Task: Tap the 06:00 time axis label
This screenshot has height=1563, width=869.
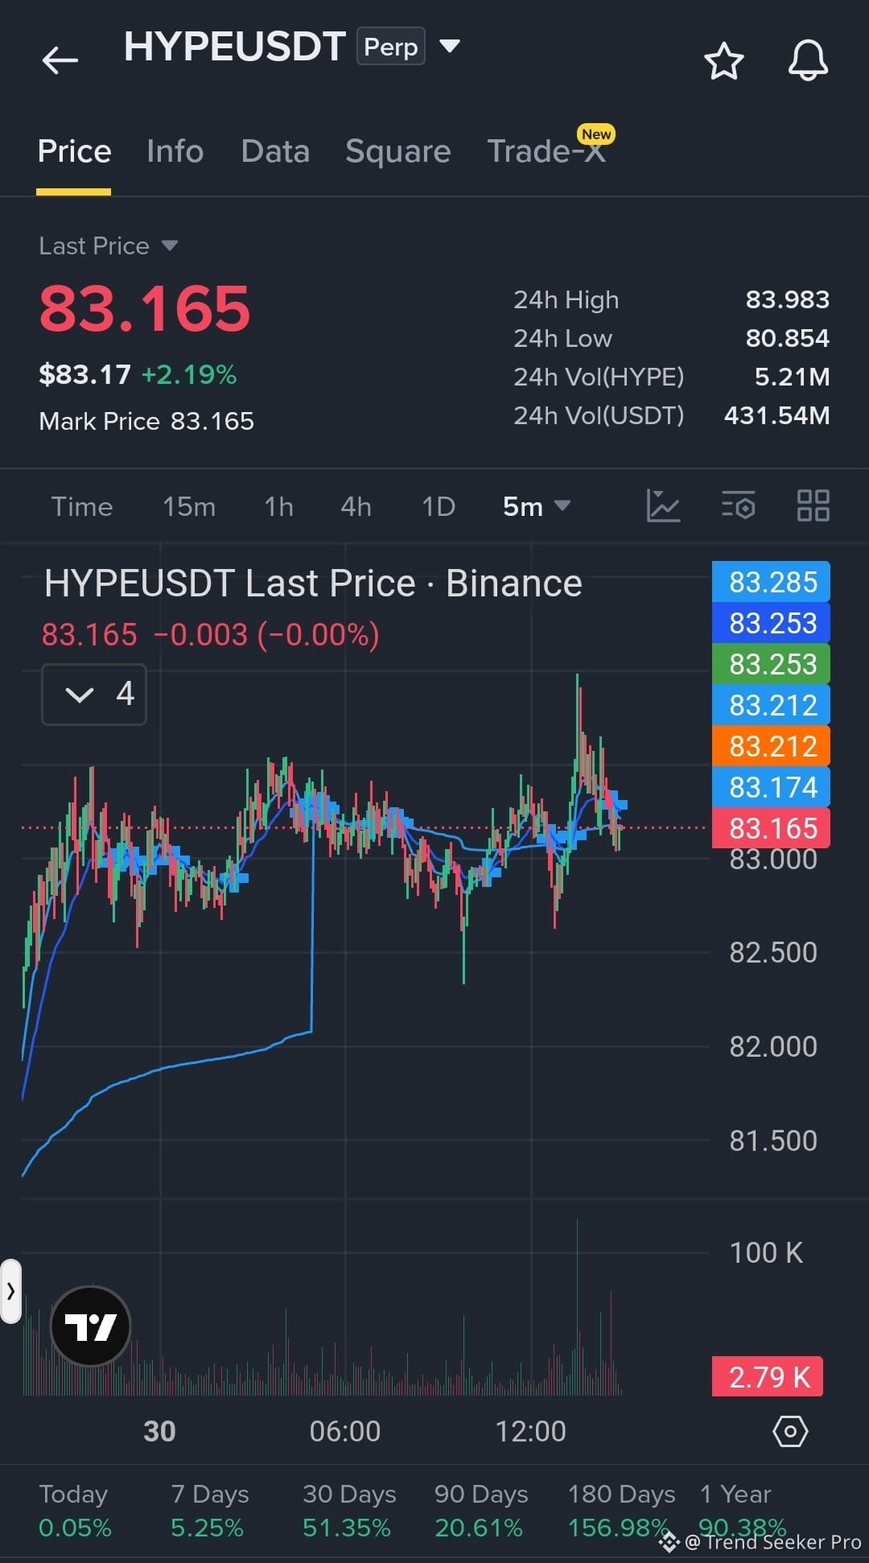Action: coord(345,1431)
